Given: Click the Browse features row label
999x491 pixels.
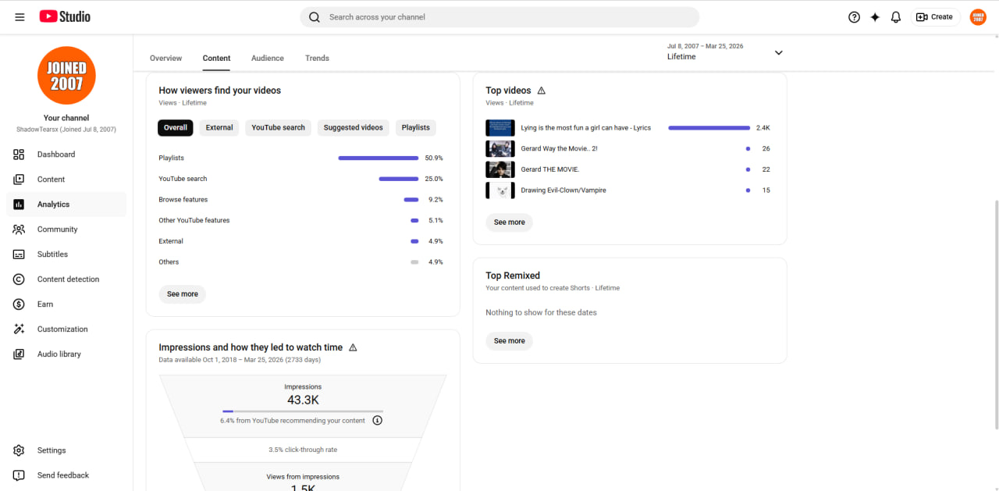Looking at the screenshot, I should click(183, 200).
